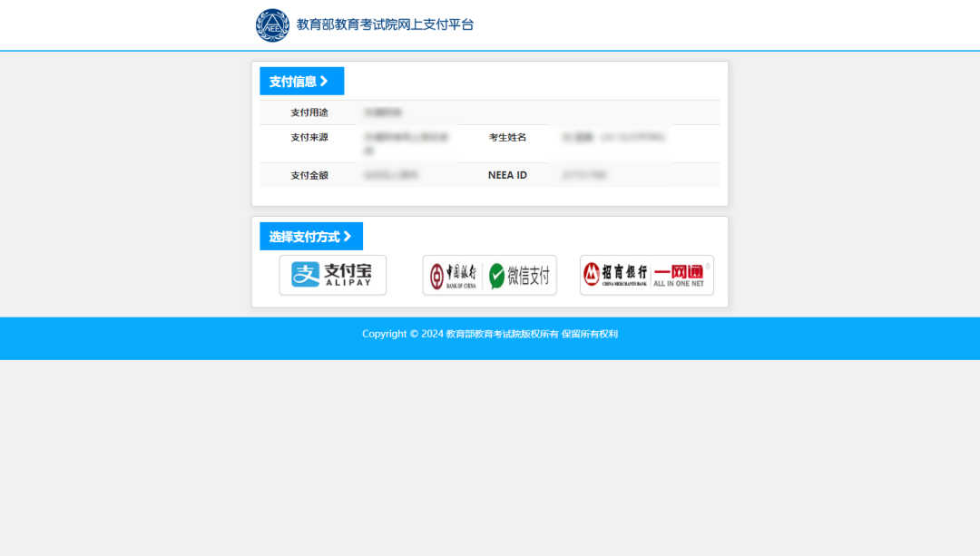Click the green WeChat Pay checkmark icon
980x556 pixels.
click(x=497, y=276)
